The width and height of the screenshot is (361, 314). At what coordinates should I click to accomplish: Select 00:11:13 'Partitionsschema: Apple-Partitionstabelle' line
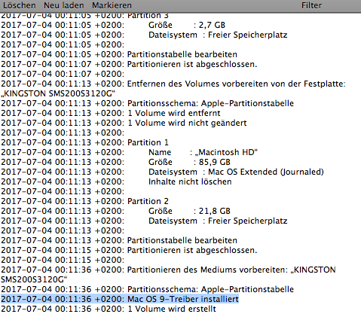(148, 103)
